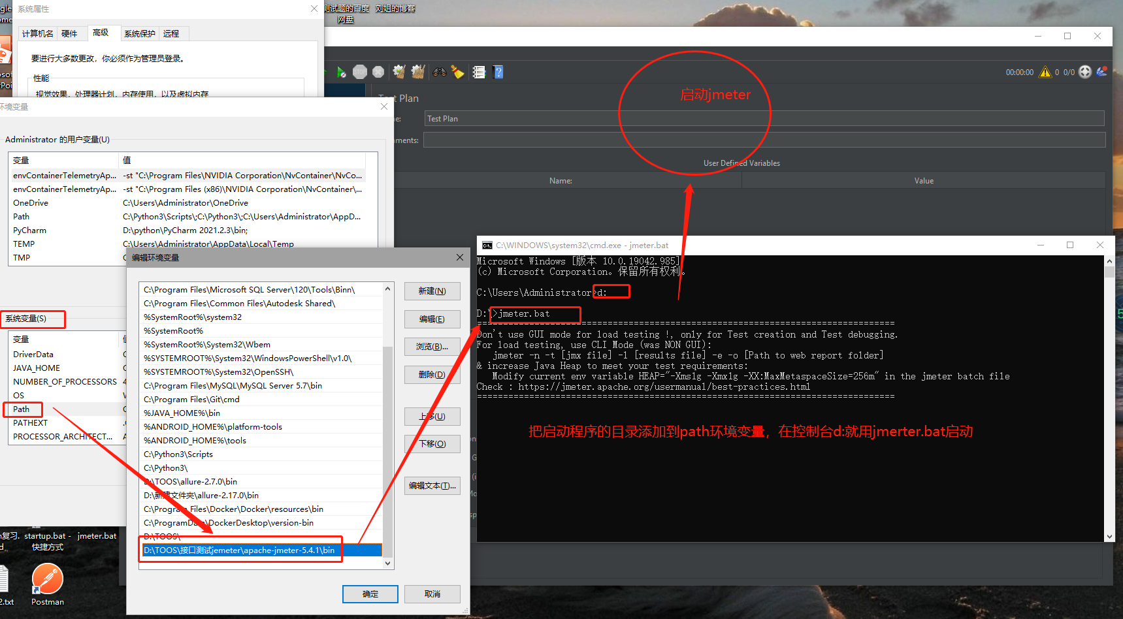Click the Value column header in JMeter
The height and width of the screenshot is (619, 1123).
(924, 181)
